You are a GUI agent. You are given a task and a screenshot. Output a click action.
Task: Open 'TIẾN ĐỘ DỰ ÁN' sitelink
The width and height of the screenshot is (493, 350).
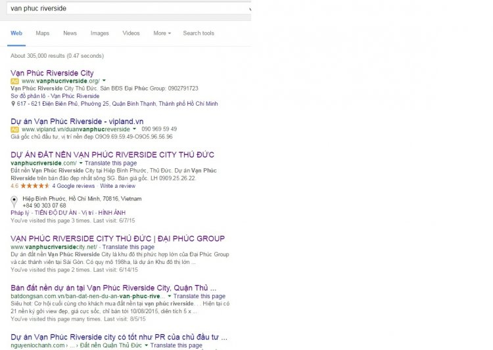click(56, 213)
